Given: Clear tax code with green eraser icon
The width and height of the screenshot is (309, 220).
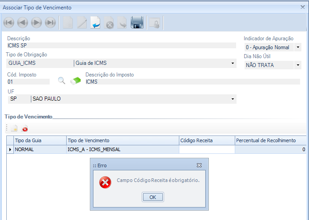Looking at the screenshot, I should [76, 80].
